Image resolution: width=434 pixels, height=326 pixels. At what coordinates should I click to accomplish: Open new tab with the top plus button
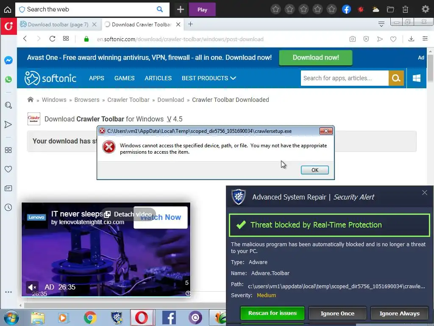click(x=181, y=9)
